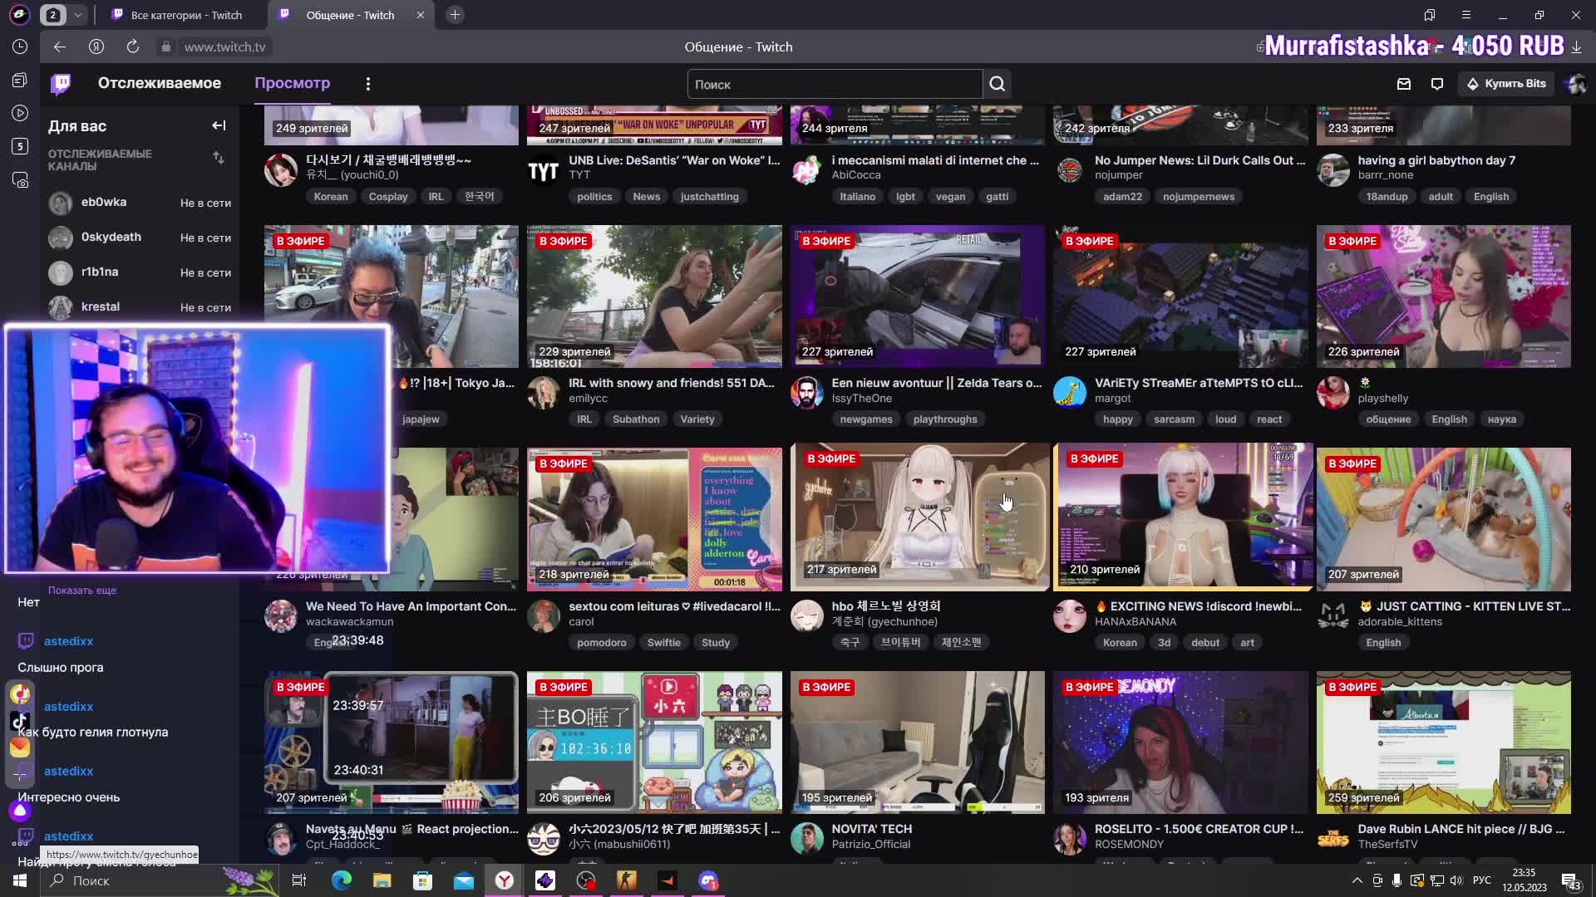This screenshot has width=1596, height=897.
Task: Open Windows Start menu
Action: pyautogui.click(x=20, y=880)
